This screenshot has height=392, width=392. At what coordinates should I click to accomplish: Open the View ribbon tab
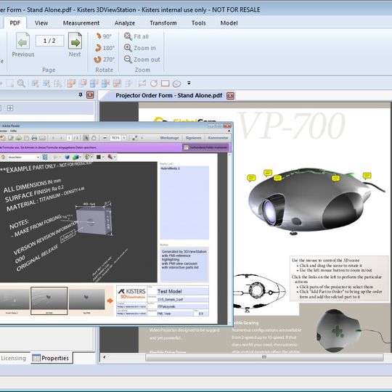[x=41, y=23]
